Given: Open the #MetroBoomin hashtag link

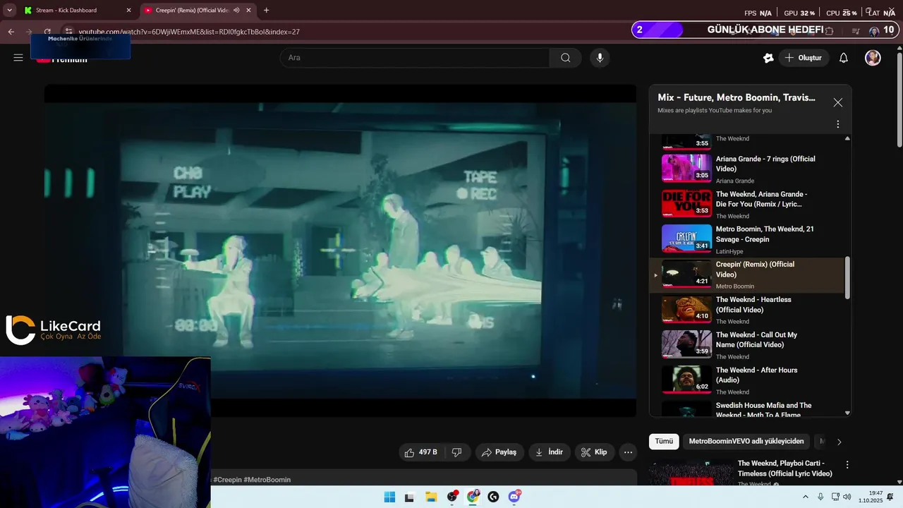Looking at the screenshot, I should tap(267, 480).
